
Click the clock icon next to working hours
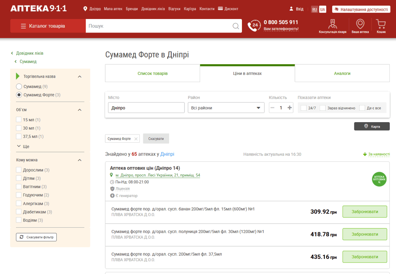tap(112, 182)
